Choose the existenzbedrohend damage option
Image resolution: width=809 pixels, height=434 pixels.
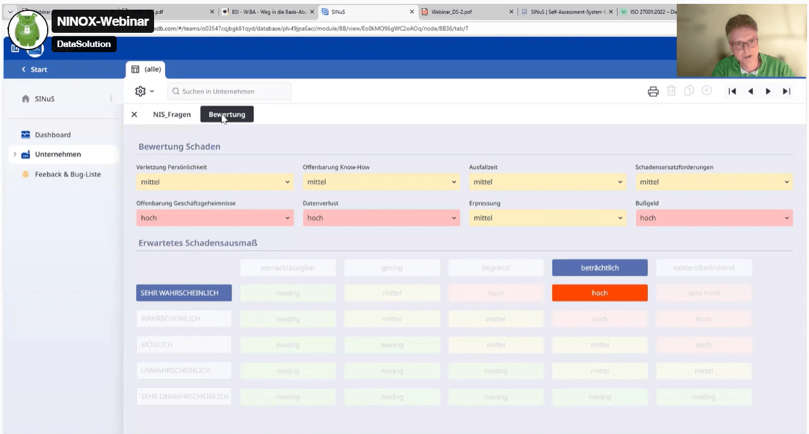(704, 268)
